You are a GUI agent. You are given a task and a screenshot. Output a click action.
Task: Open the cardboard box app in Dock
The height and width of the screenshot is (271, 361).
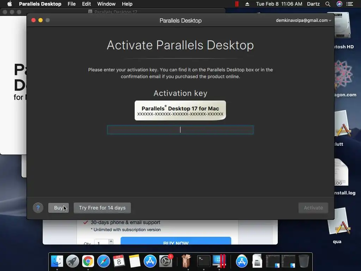point(186,261)
